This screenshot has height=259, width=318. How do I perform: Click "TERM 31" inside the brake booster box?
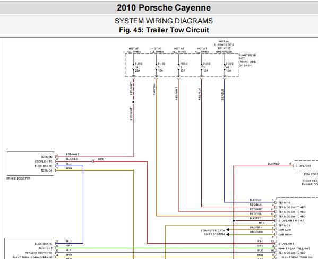46,171
